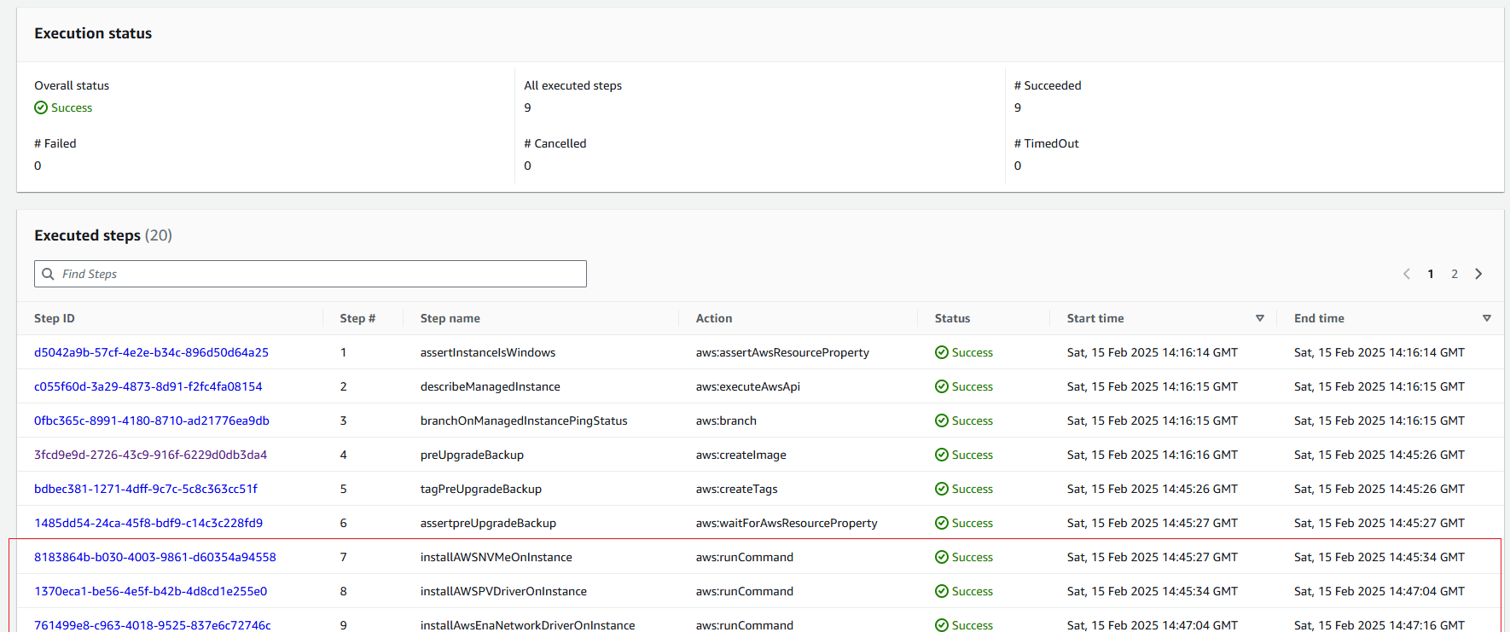Sort by Start time using arrow
1510x632 pixels.
pos(1260,318)
